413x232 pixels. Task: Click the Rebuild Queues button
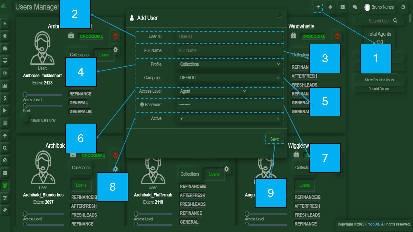pyautogui.click(x=379, y=89)
